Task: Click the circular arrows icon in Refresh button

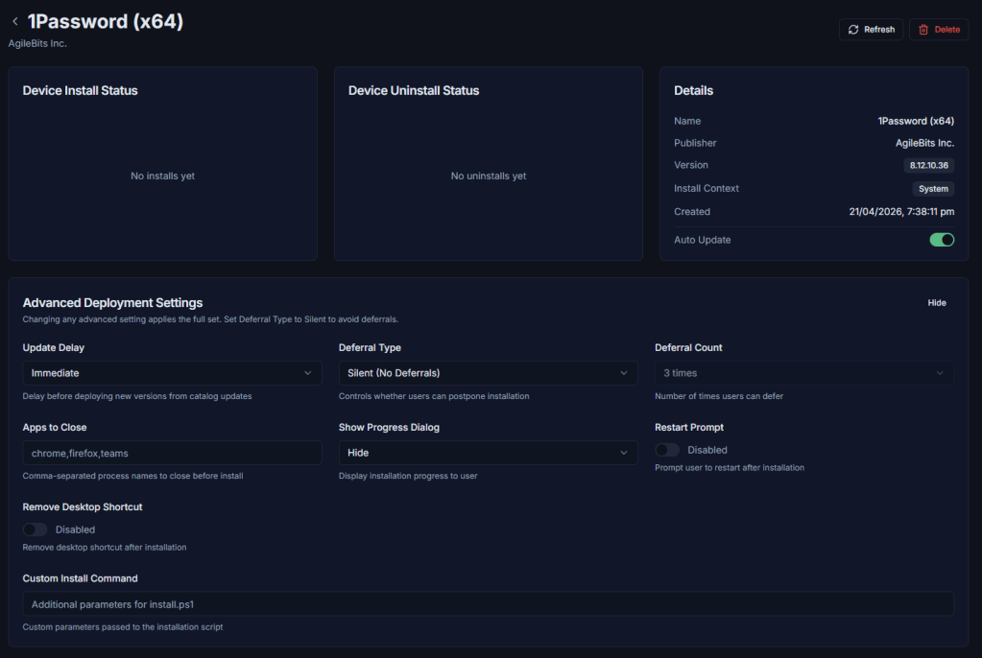Action: (853, 30)
